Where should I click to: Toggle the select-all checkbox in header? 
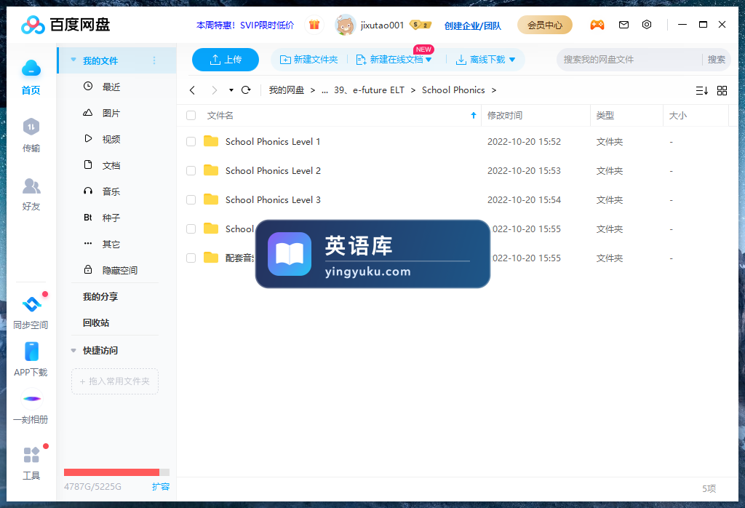pyautogui.click(x=191, y=116)
